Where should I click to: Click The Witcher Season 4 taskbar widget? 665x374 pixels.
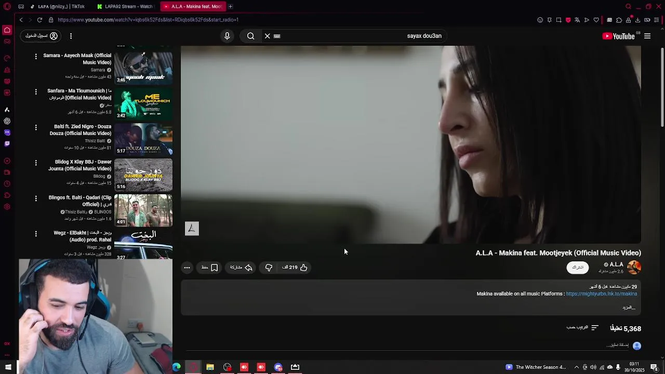[536, 367]
